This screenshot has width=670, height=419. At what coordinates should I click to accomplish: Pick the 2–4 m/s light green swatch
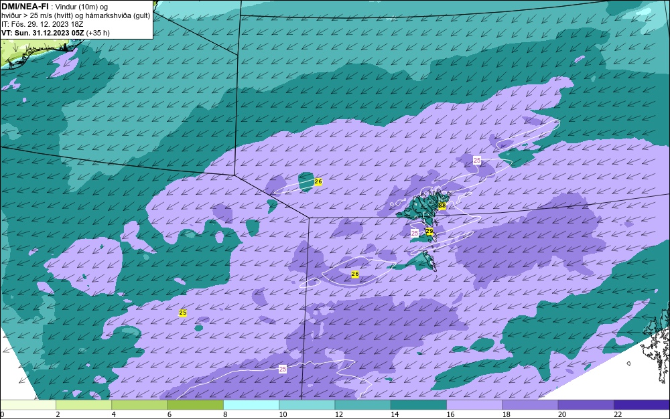84,404
